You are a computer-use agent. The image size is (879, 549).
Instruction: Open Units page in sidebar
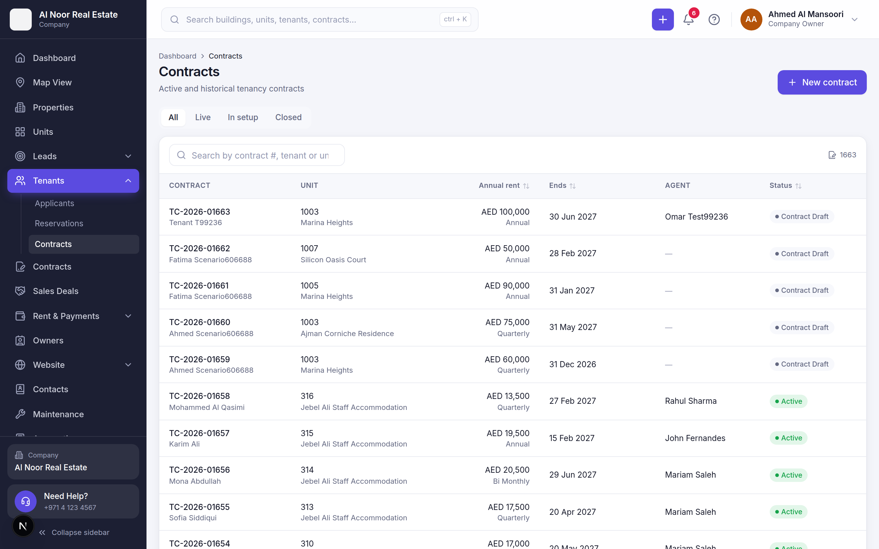click(73, 132)
